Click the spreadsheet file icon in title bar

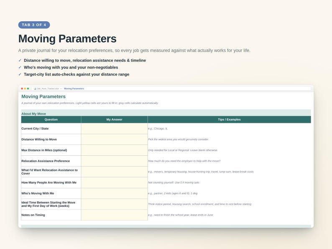(x=35, y=89)
